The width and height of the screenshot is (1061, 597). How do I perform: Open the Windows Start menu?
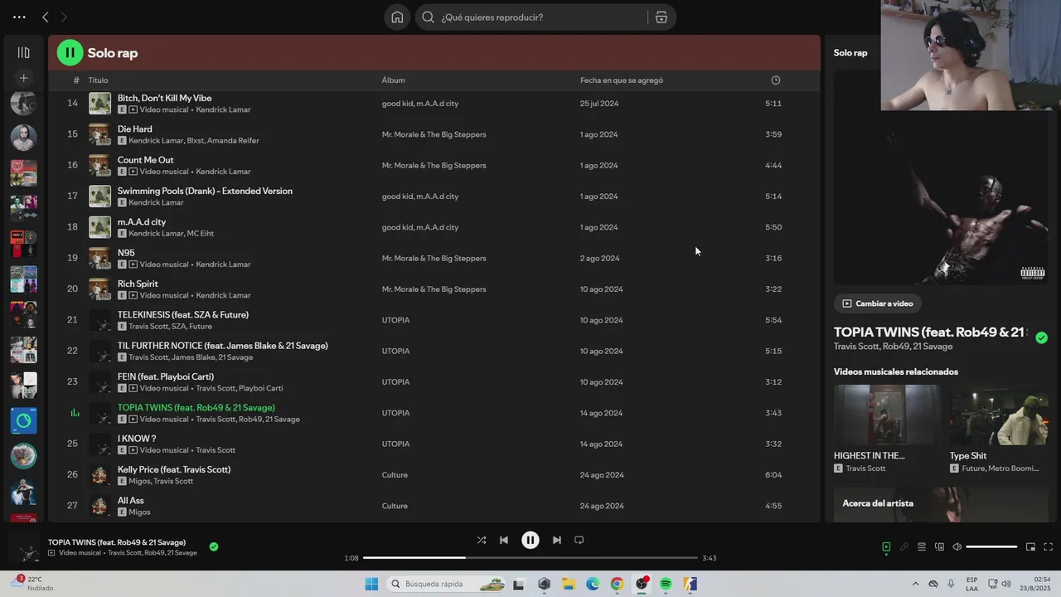371,584
